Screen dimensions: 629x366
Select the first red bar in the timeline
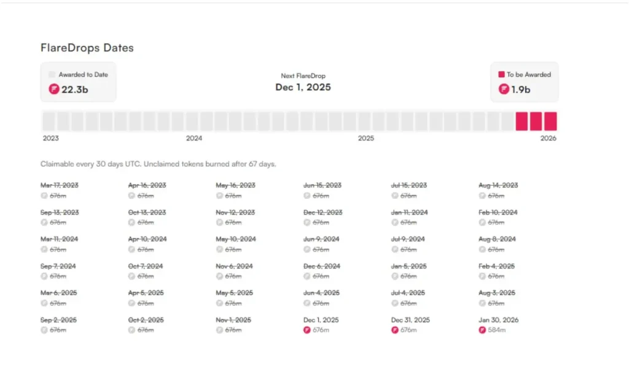[x=522, y=121]
